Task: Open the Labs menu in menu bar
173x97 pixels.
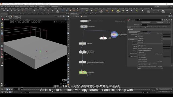Action: pos(28,6)
